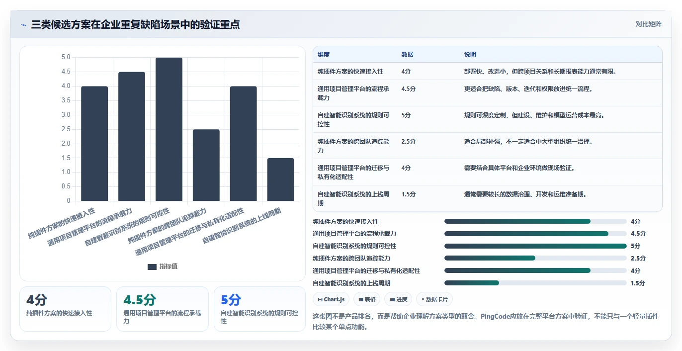Click description 需要结合具体平台和企业环境做现场验证
The image size is (682, 351).
point(519,168)
